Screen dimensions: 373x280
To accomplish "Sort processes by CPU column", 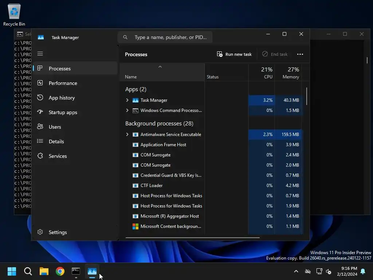I will click(262, 73).
